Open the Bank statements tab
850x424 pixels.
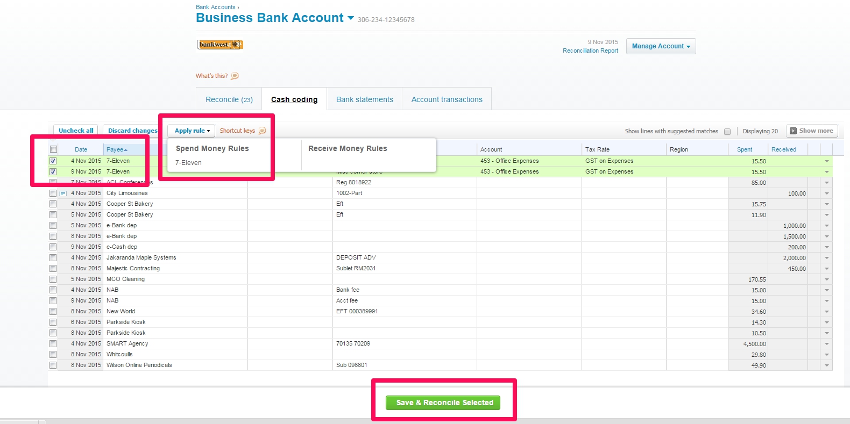pos(364,99)
